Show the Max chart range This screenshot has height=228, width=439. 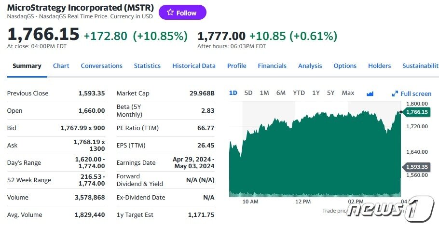[348, 93]
